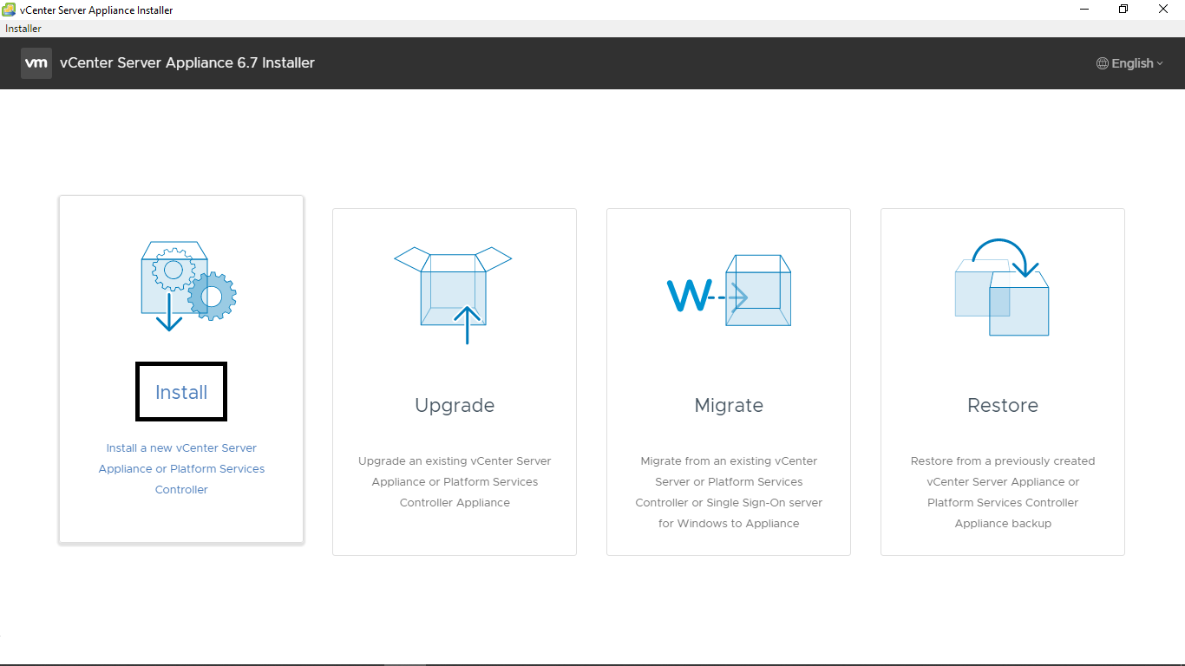Click the vCenter Server Appliance 6.7 Installer title
The image size is (1185, 666).
coord(187,62)
